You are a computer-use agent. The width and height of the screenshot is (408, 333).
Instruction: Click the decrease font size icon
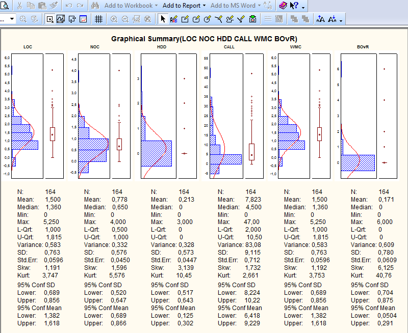[332, 19]
